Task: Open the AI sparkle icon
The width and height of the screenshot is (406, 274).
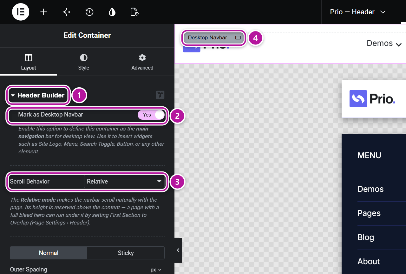Action: pyautogui.click(x=66, y=12)
